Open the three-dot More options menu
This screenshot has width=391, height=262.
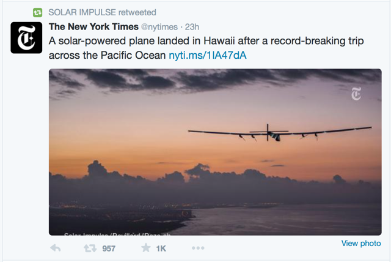click(198, 248)
